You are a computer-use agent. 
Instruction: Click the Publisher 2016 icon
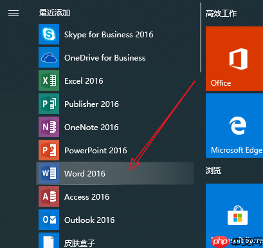[49, 104]
